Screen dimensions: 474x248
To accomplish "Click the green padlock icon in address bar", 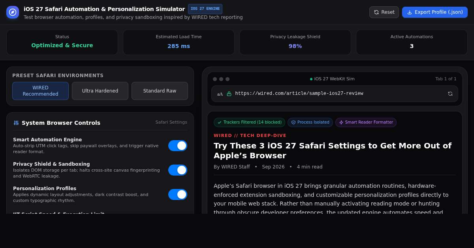I will pyautogui.click(x=229, y=94).
